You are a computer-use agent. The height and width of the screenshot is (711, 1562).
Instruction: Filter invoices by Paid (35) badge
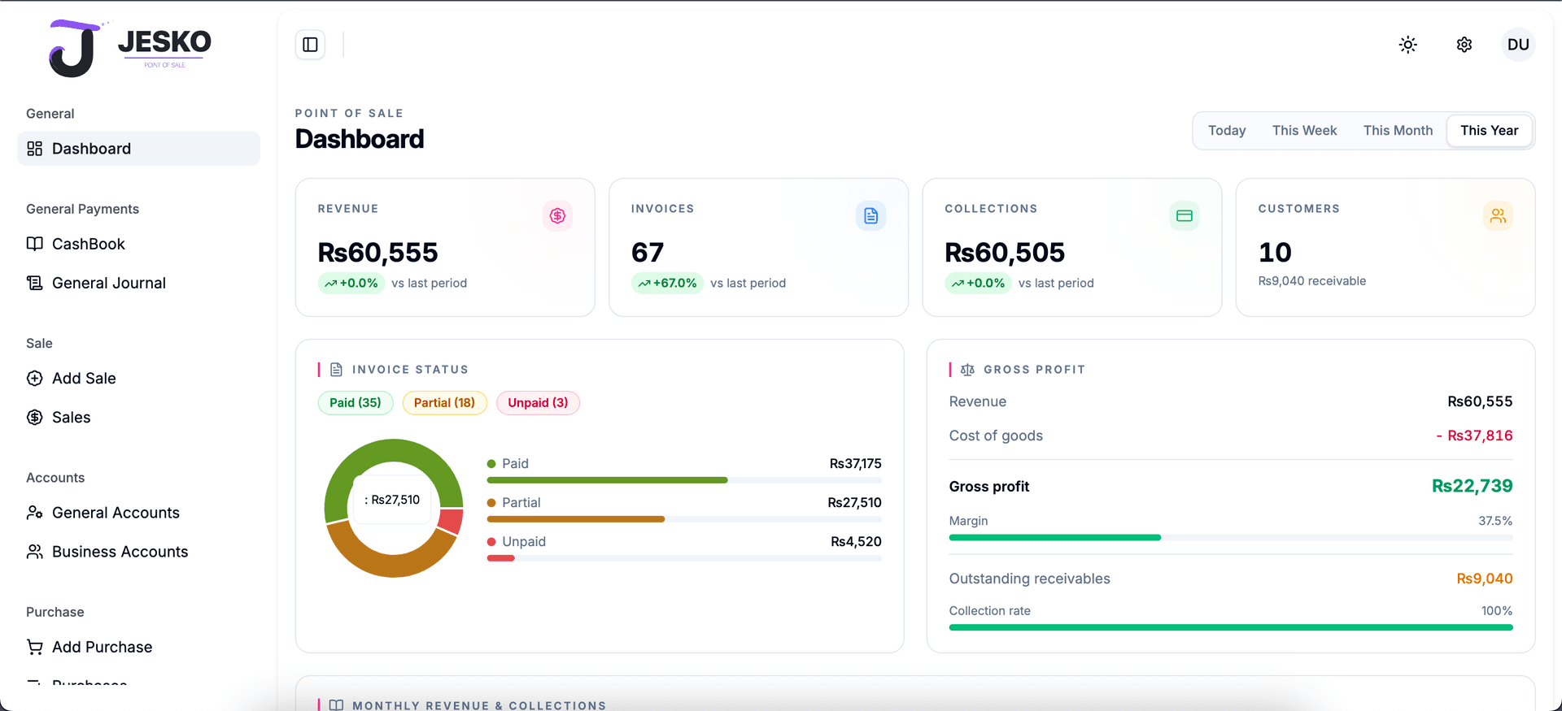[x=356, y=403]
